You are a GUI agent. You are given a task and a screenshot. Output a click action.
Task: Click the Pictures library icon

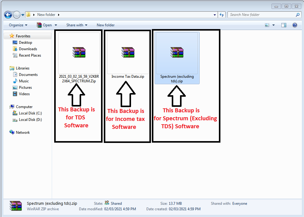click(x=15, y=87)
